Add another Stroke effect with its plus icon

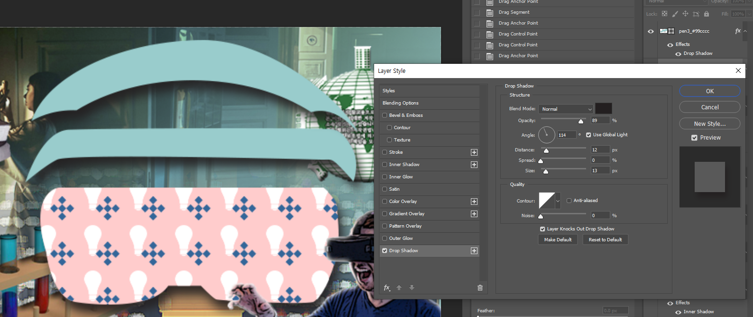pos(474,152)
